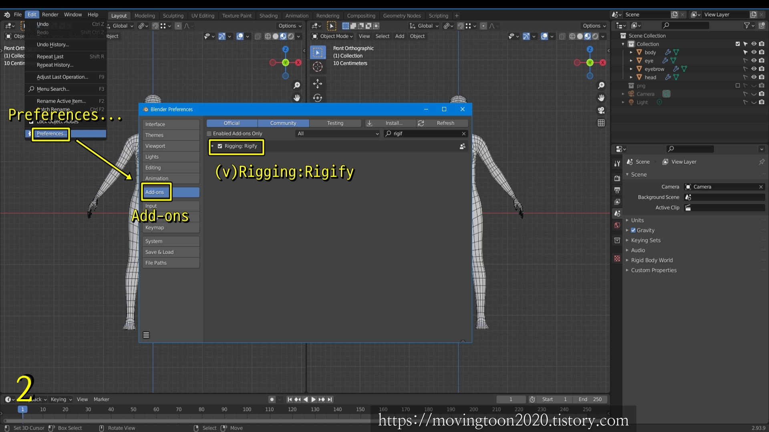The image size is (769, 432).
Task: Switch to the Sculpting workspace tab
Action: [x=173, y=16]
